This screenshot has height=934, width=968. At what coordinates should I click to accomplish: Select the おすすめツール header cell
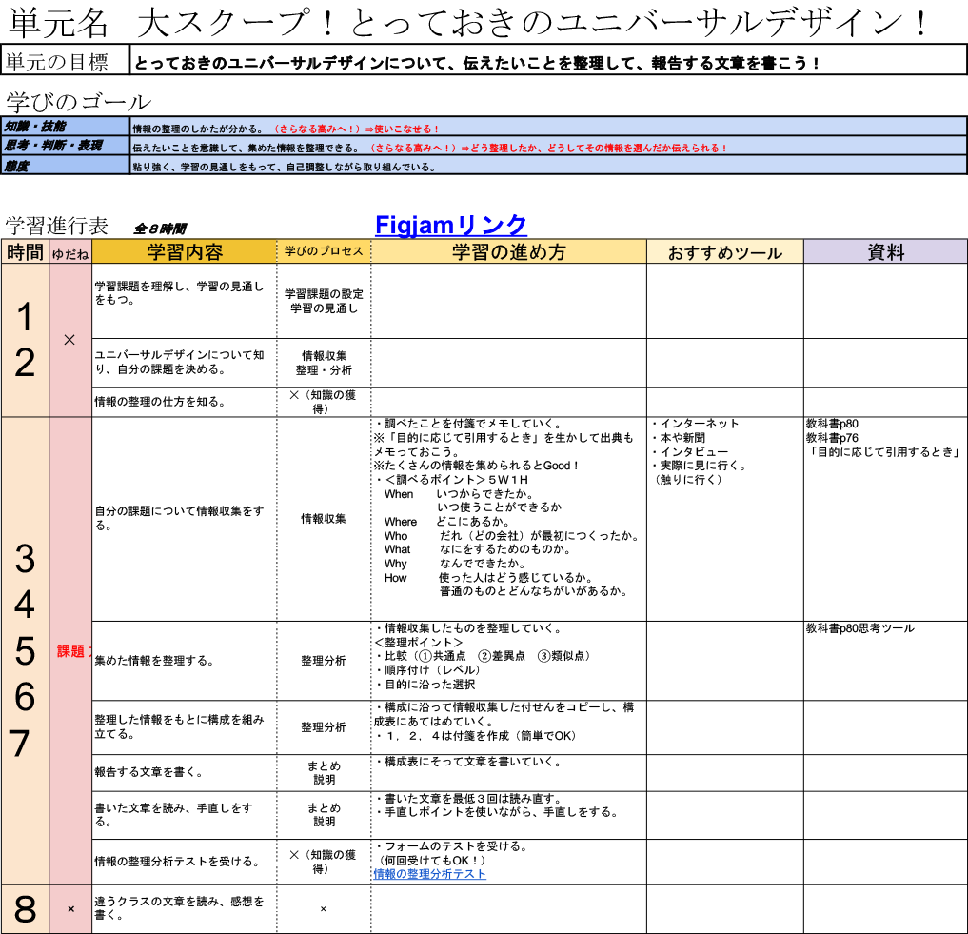click(724, 252)
